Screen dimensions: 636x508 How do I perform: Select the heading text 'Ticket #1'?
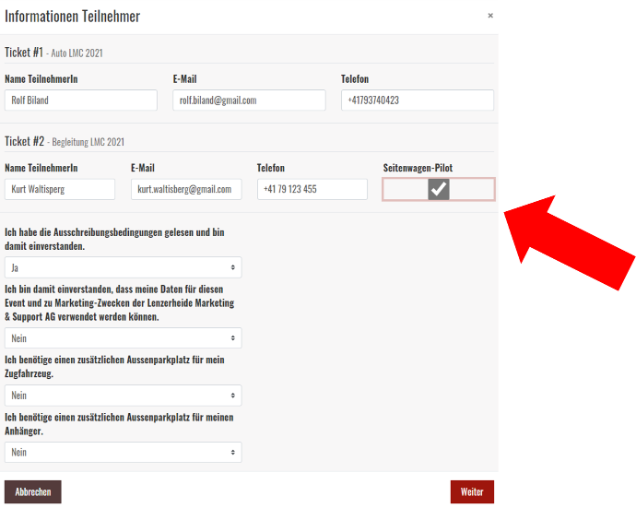pyautogui.click(x=24, y=53)
